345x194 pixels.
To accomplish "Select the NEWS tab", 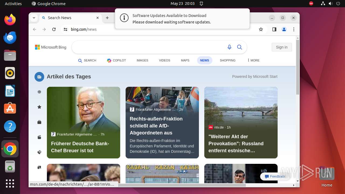I will click(205, 60).
